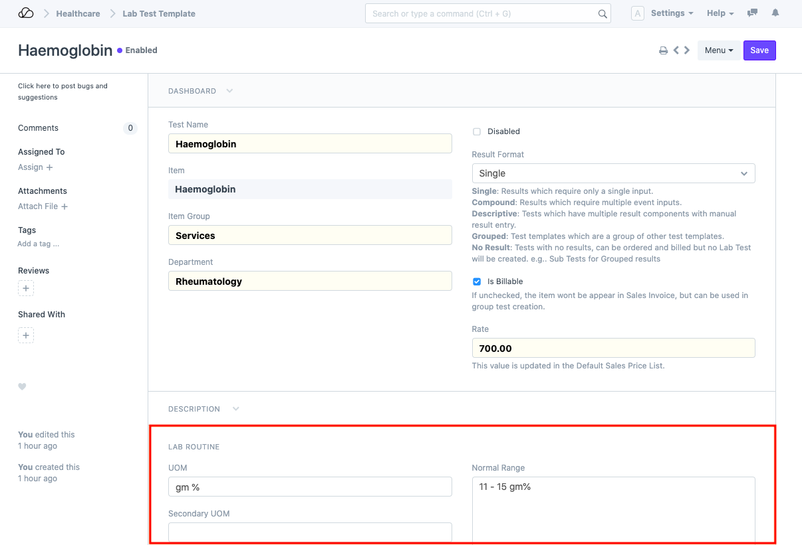This screenshot has width=802, height=545.
Task: Go to previous record arrow
Action: pos(676,50)
